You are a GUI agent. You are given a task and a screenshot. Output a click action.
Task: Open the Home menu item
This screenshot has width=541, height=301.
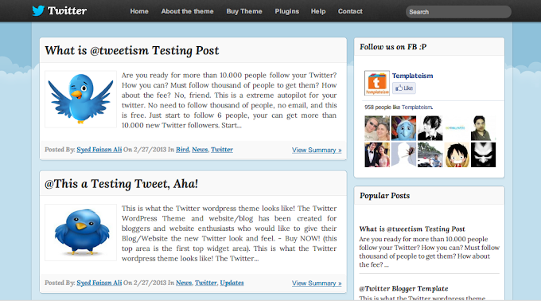coord(139,11)
